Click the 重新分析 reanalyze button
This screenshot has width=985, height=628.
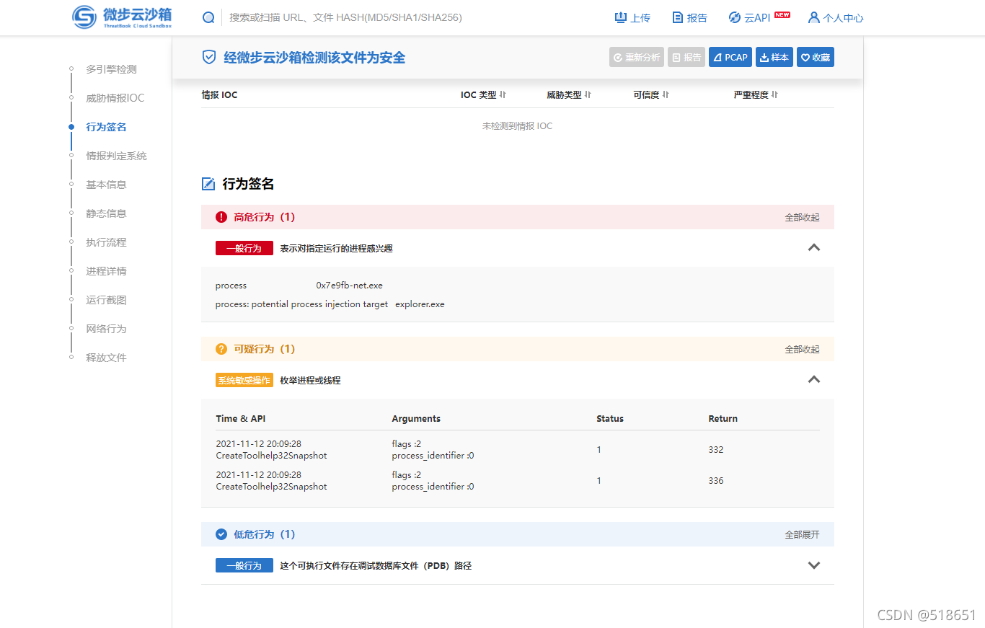tap(637, 58)
